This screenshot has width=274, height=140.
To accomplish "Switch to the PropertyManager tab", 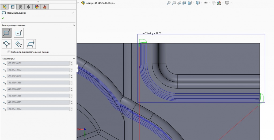I will [12, 7].
